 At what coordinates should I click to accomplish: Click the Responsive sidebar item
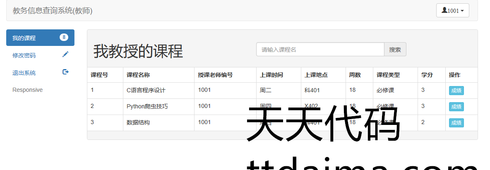point(27,90)
